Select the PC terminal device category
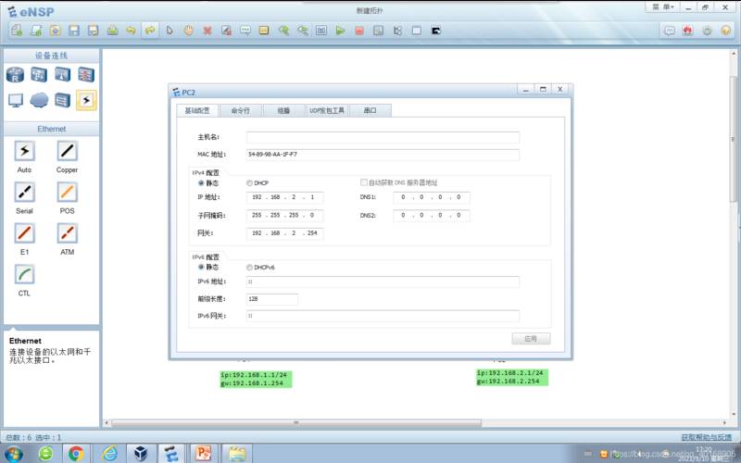The image size is (741, 463). (x=15, y=100)
